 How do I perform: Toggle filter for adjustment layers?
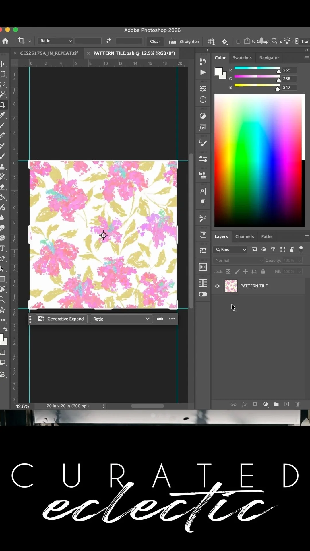[263, 249]
